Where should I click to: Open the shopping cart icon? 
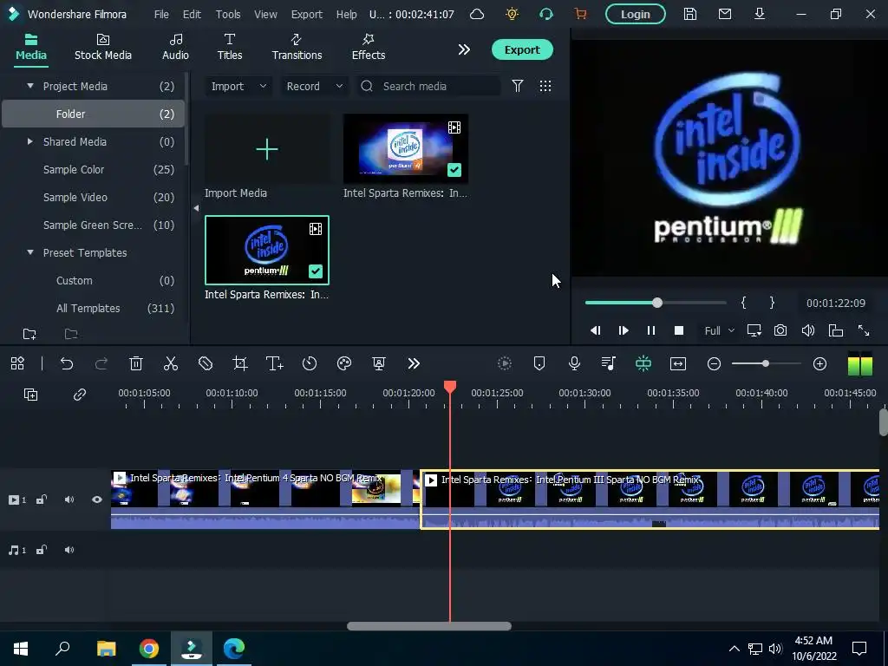580,14
